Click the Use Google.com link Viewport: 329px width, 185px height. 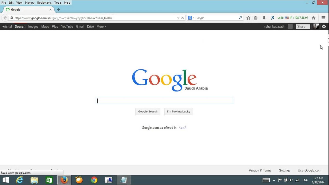tap(309, 170)
